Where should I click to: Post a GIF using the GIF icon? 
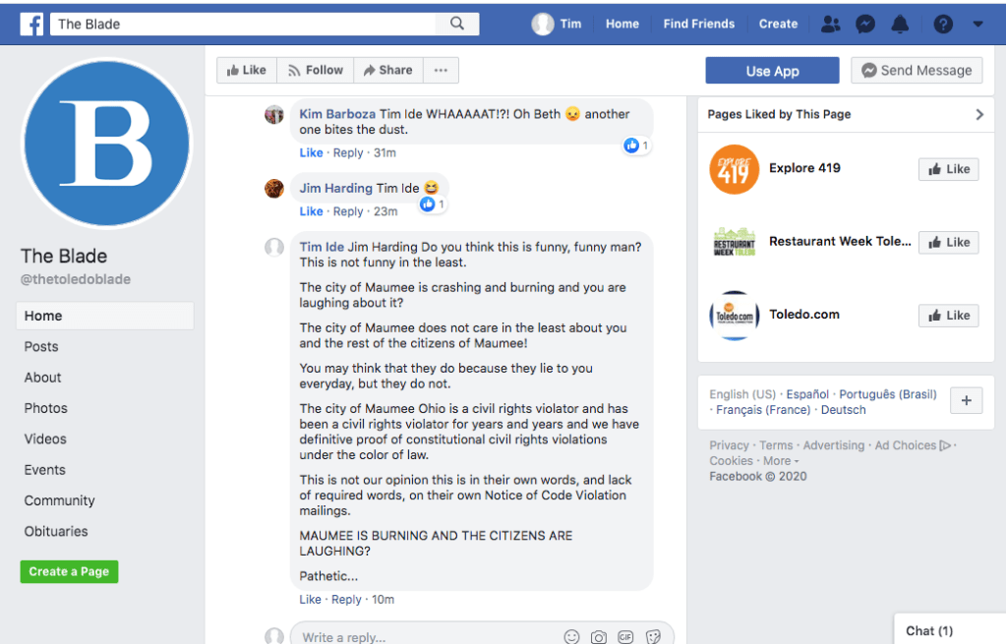625,637
